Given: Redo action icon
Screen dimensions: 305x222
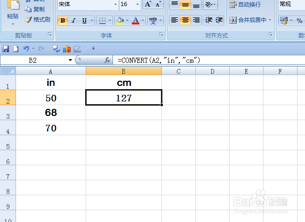Looking at the screenshot, I should tap(41, 49).
